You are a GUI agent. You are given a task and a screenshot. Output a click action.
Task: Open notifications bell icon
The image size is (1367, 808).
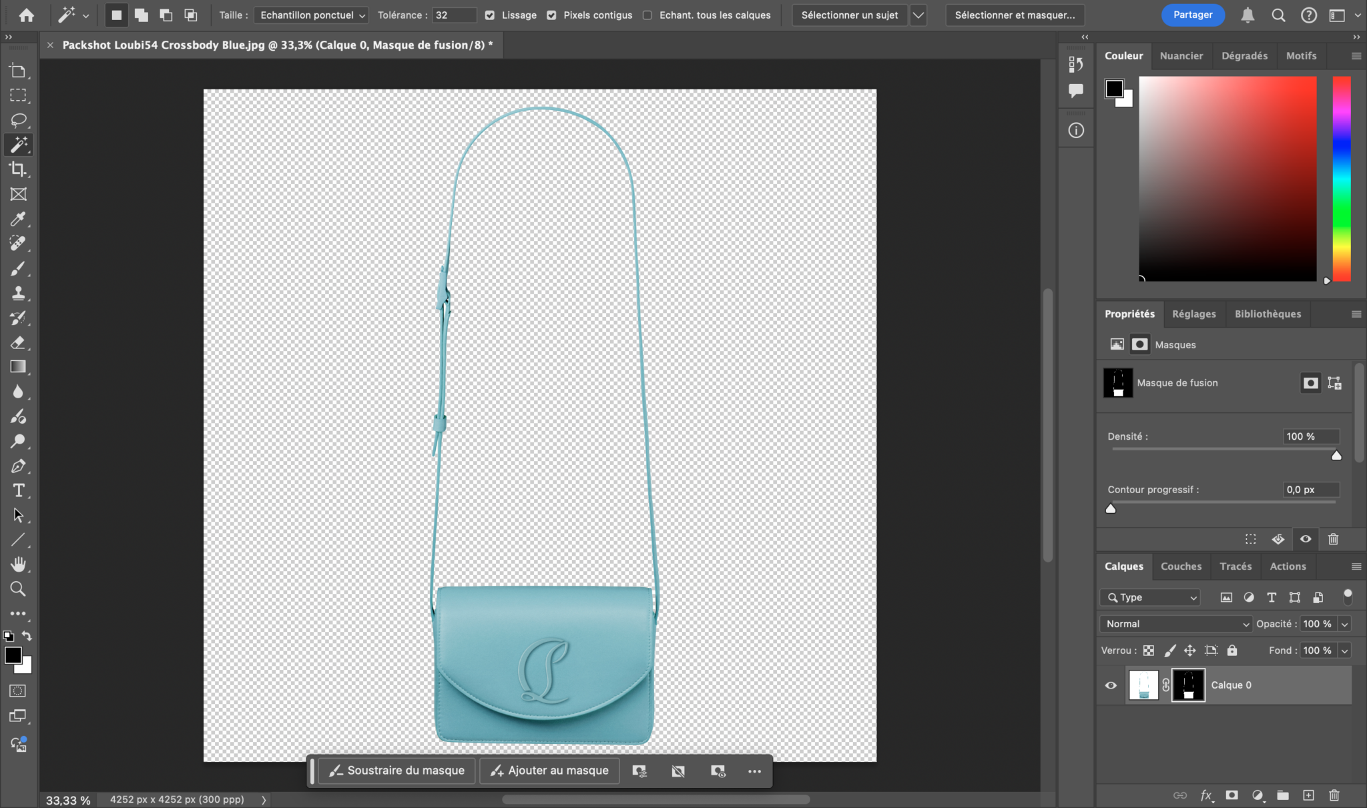[1248, 15]
